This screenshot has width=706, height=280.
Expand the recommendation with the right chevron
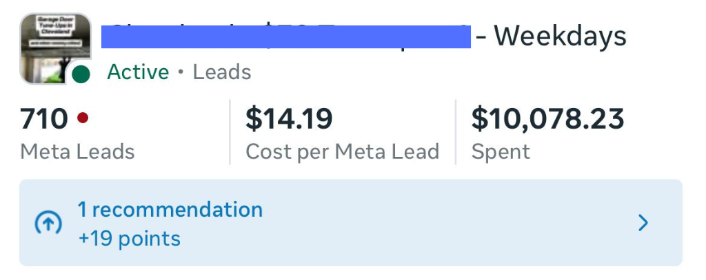point(643,223)
